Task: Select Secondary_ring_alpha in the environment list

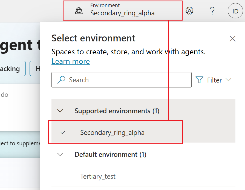Action: (112, 133)
